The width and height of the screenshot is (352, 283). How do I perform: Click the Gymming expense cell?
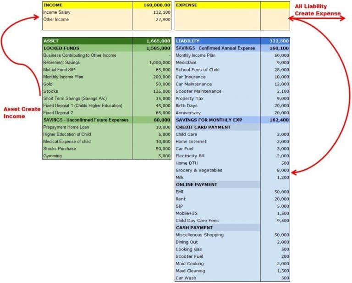click(53, 156)
